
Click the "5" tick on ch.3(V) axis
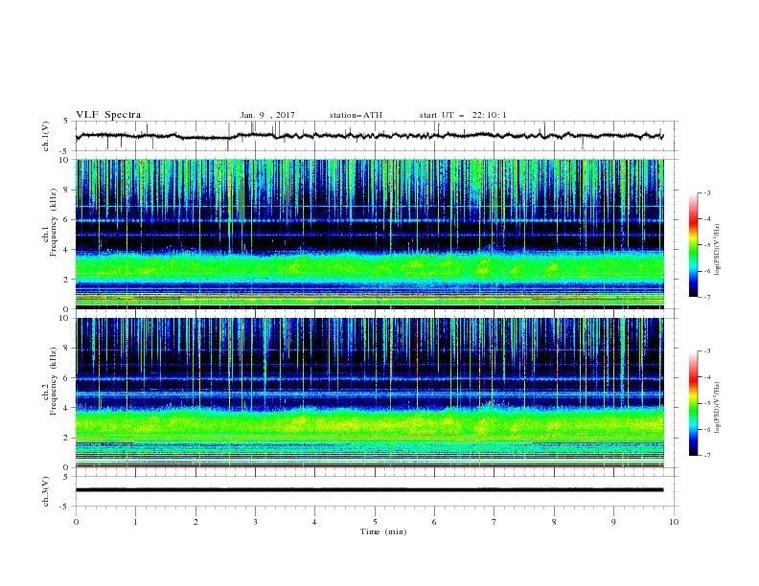pyautogui.click(x=66, y=477)
